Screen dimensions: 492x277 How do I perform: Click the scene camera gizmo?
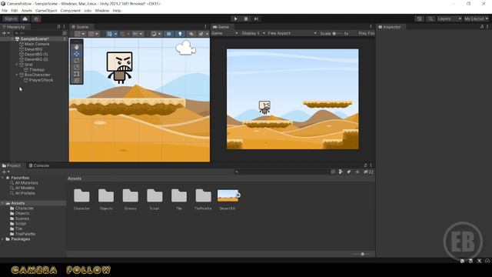click(x=186, y=48)
